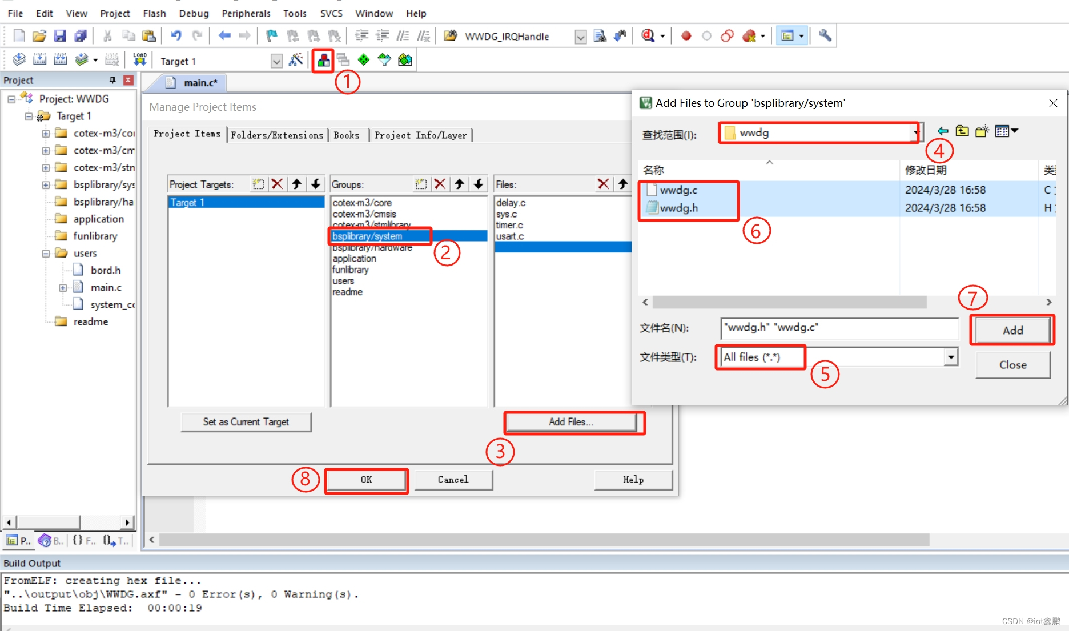Click the Undo arrow icon
Screen dimensions: 1069x631
pos(176,36)
